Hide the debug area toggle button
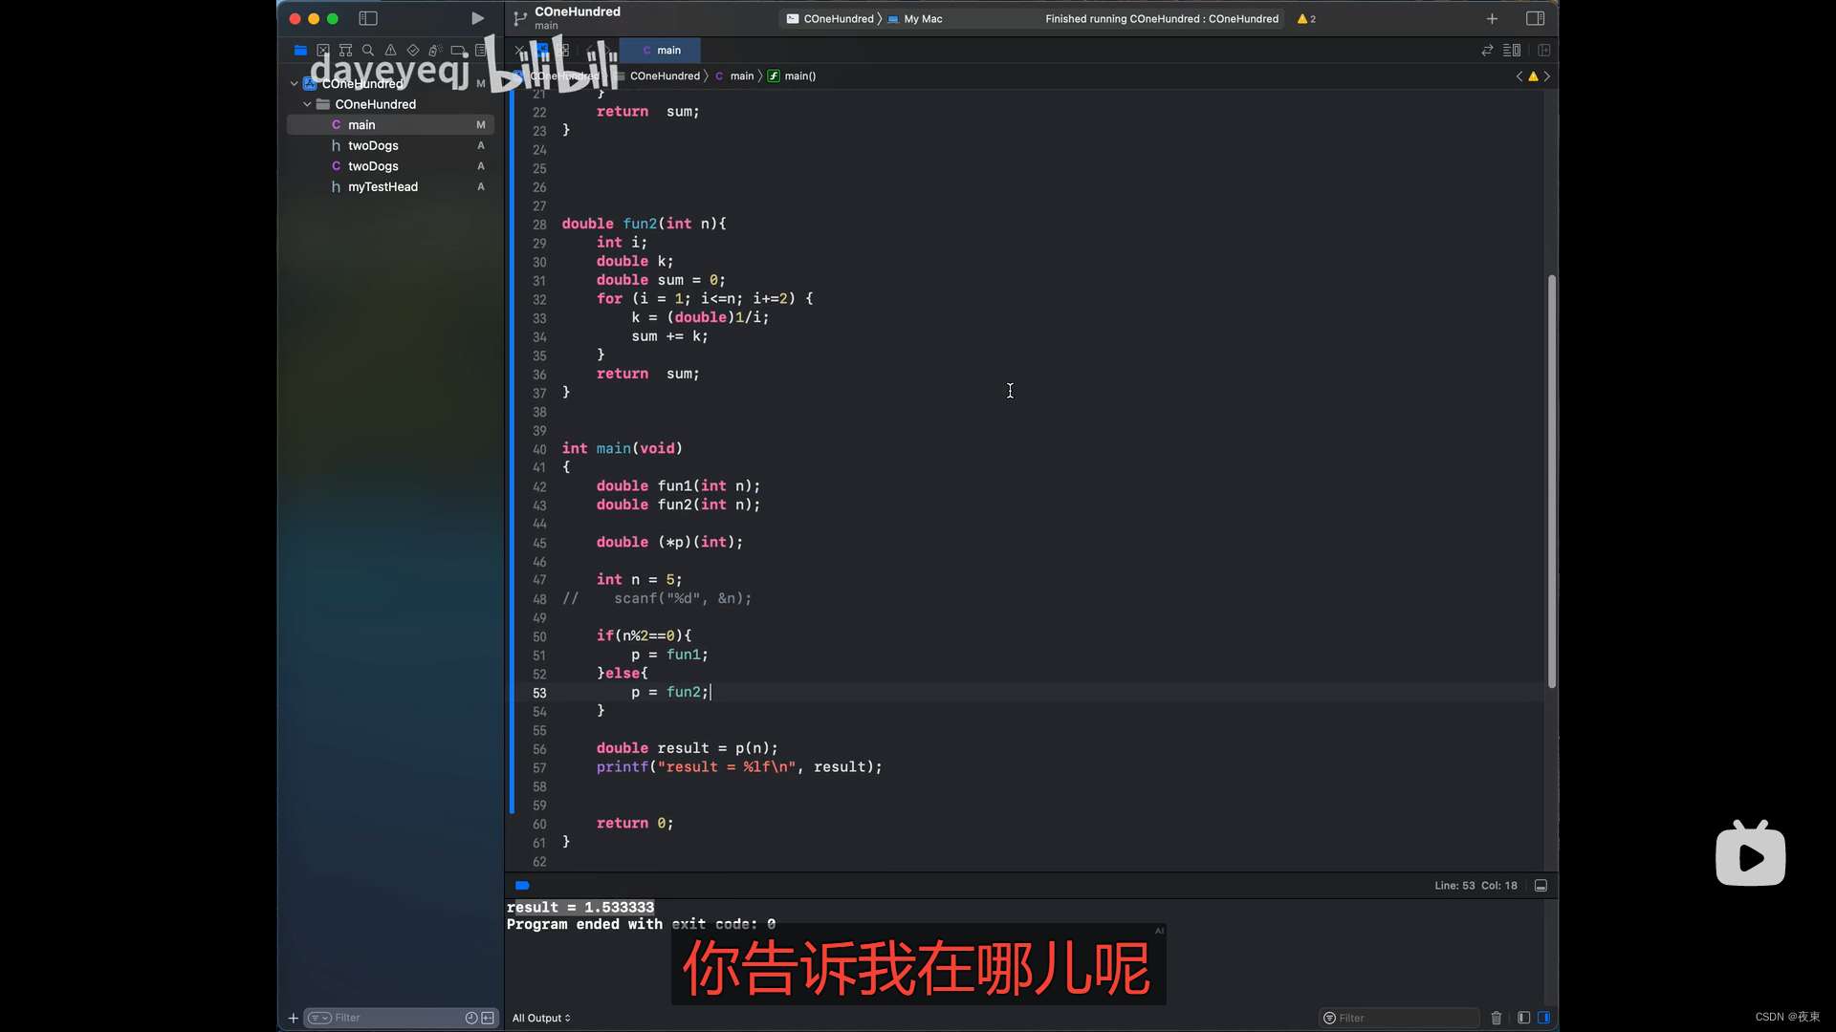Image resolution: width=1836 pixels, height=1032 pixels. pyautogui.click(x=1541, y=886)
